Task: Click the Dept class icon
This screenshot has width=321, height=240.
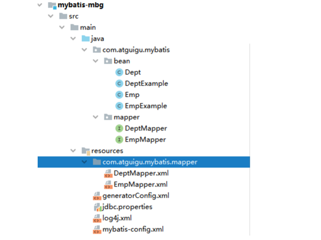Action: click(119, 72)
